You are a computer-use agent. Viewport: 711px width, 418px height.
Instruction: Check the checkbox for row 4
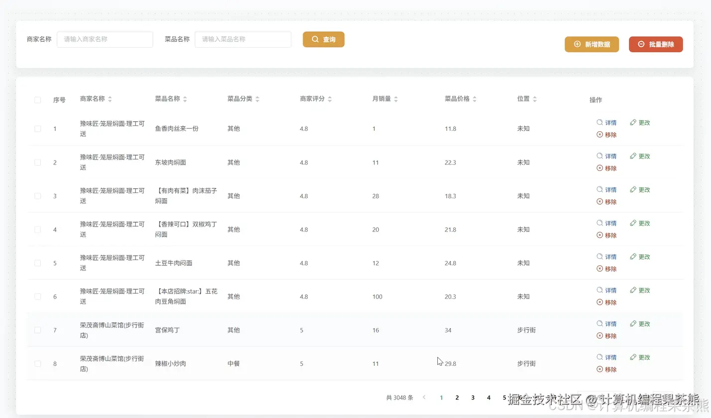click(x=37, y=230)
